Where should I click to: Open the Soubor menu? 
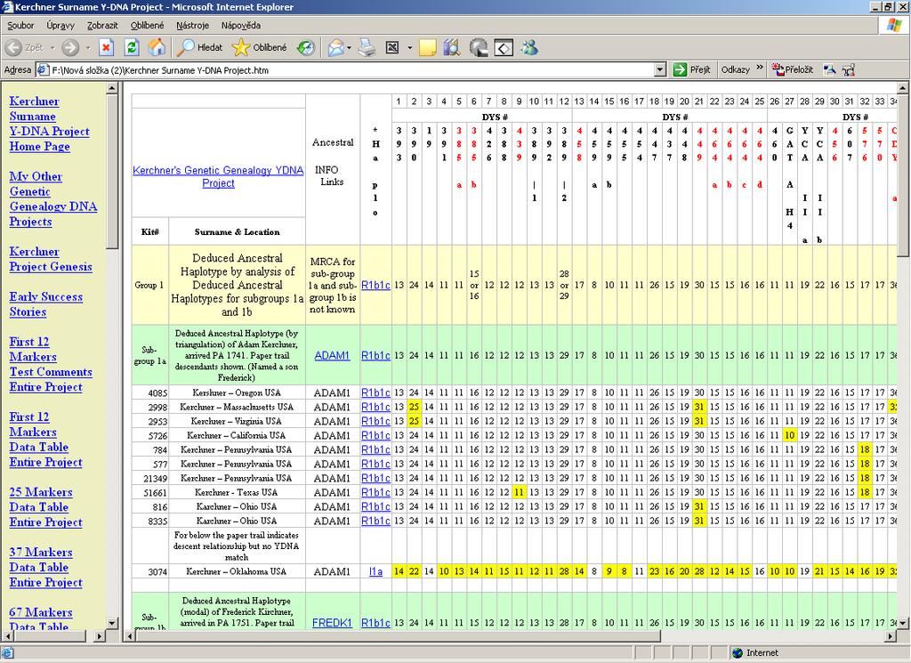click(20, 26)
